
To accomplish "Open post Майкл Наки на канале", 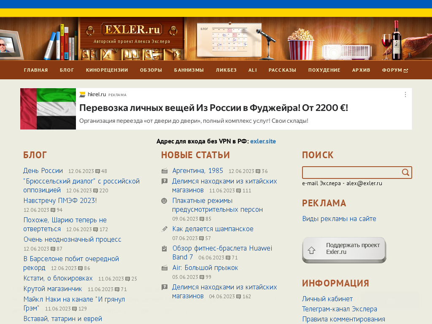I will (74, 304).
